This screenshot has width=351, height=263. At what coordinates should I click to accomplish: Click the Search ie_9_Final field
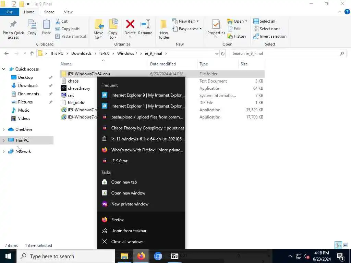pos(288,53)
